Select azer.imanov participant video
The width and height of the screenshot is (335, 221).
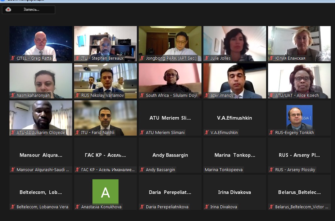pyautogui.click(x=235, y=81)
